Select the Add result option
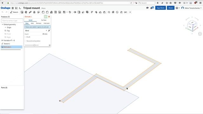 coord(32,23)
